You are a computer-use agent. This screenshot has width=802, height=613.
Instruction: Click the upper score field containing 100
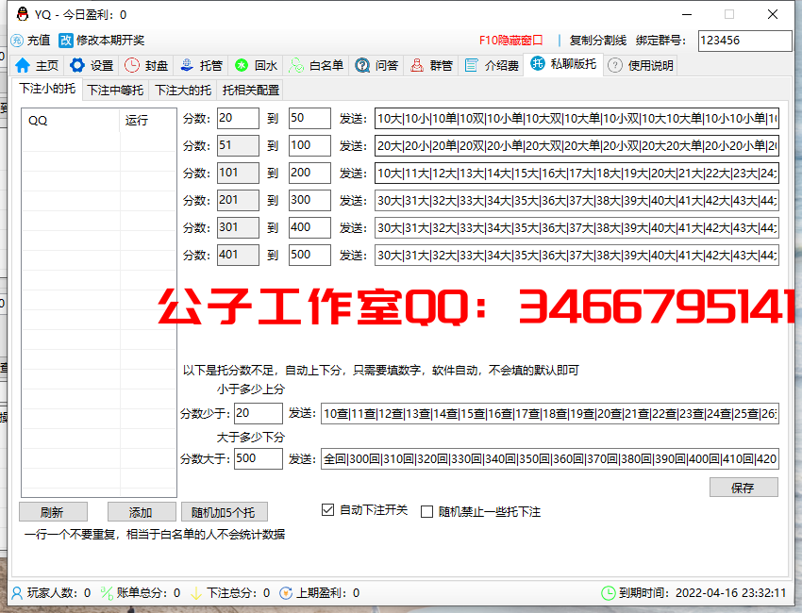(309, 145)
